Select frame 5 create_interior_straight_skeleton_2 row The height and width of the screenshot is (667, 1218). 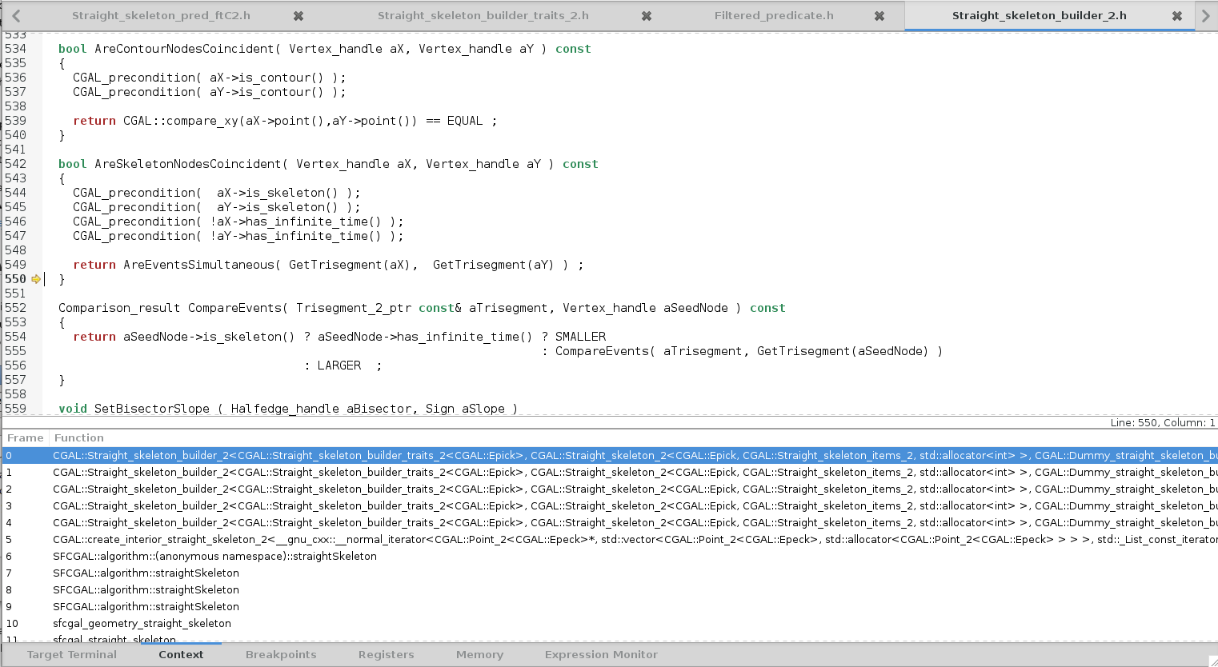(609, 539)
